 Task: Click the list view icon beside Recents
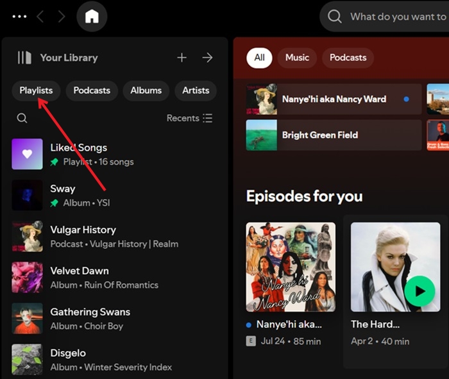(x=208, y=118)
